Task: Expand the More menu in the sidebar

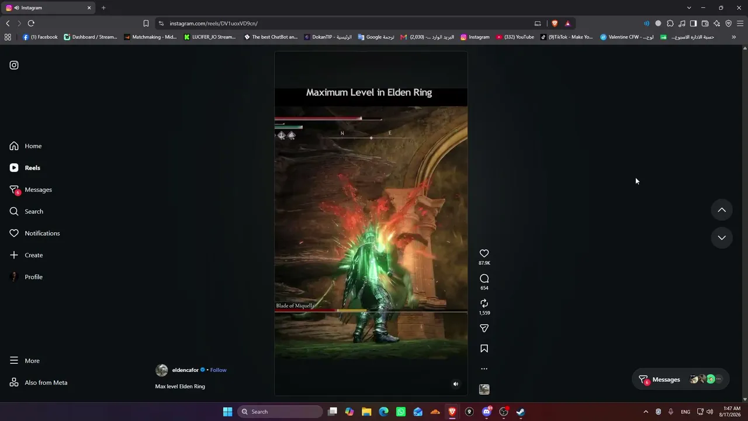Action: click(25, 361)
